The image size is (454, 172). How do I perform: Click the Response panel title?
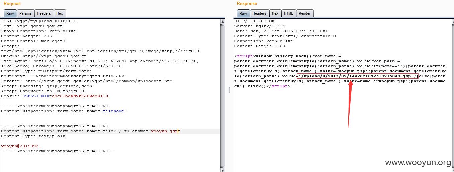point(247,3)
